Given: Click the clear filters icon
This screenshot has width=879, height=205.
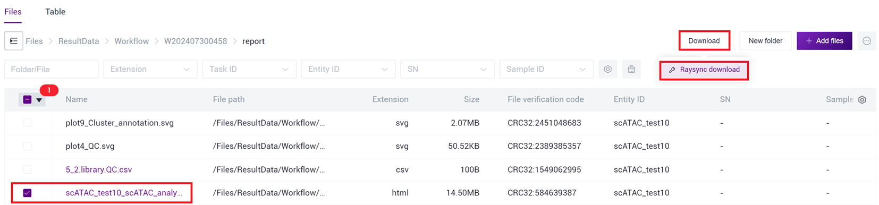Looking at the screenshot, I should [631, 69].
